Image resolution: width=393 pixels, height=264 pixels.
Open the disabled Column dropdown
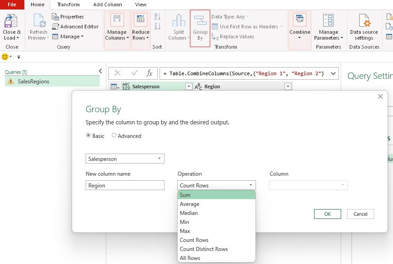click(308, 185)
